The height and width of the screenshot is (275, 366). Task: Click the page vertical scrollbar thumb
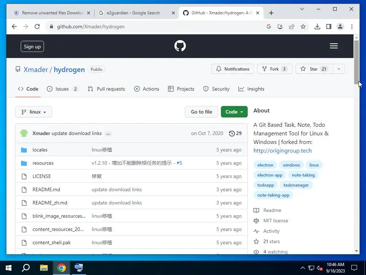pos(356,62)
